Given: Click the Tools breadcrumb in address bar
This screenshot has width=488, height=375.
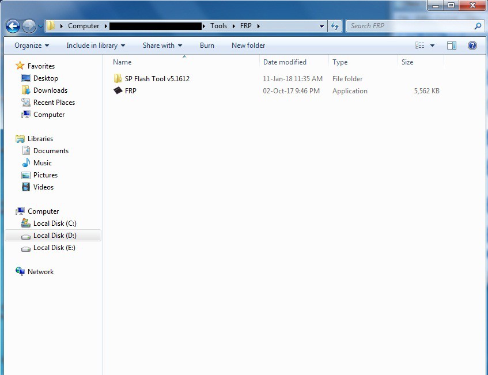Looking at the screenshot, I should (x=218, y=26).
